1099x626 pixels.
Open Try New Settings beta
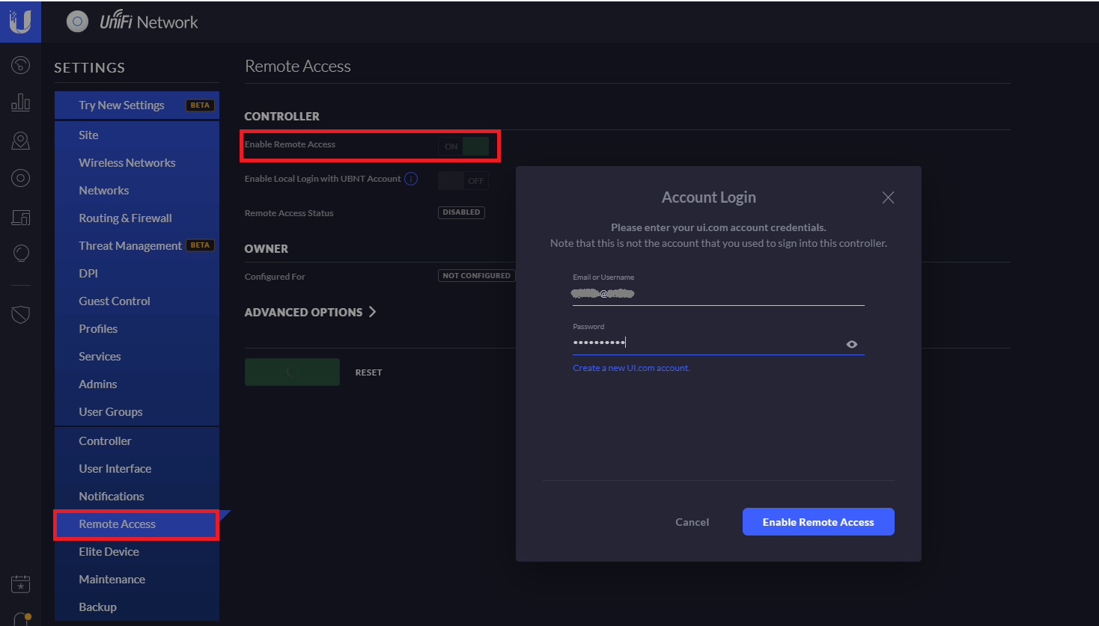(x=137, y=105)
